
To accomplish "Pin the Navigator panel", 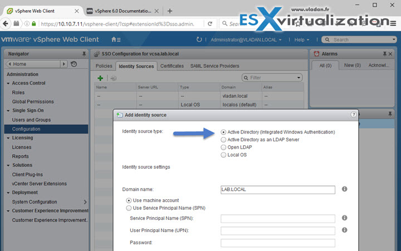I will 84,54.
